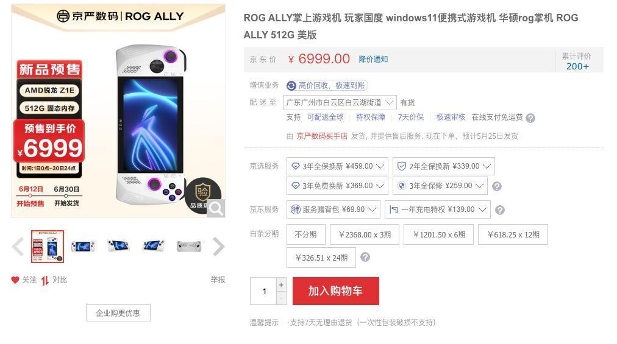This screenshot has width=617, height=344.
Task: Click 京严数码买手店 store link
Action: 322,136
